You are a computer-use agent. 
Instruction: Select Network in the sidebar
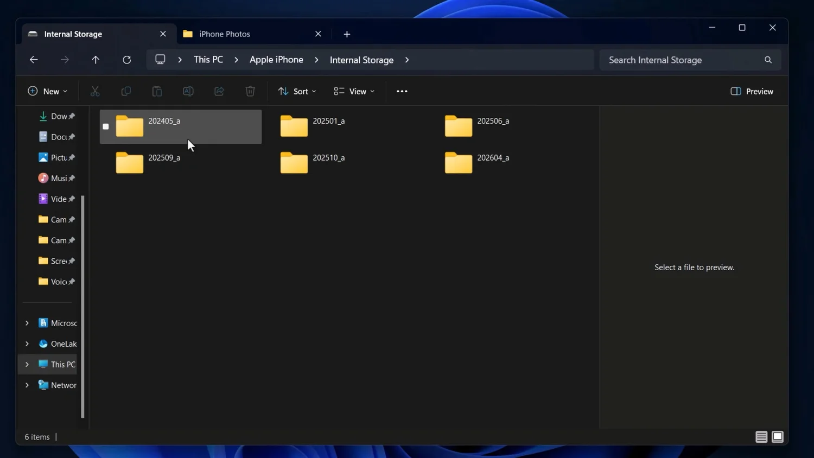click(x=57, y=385)
